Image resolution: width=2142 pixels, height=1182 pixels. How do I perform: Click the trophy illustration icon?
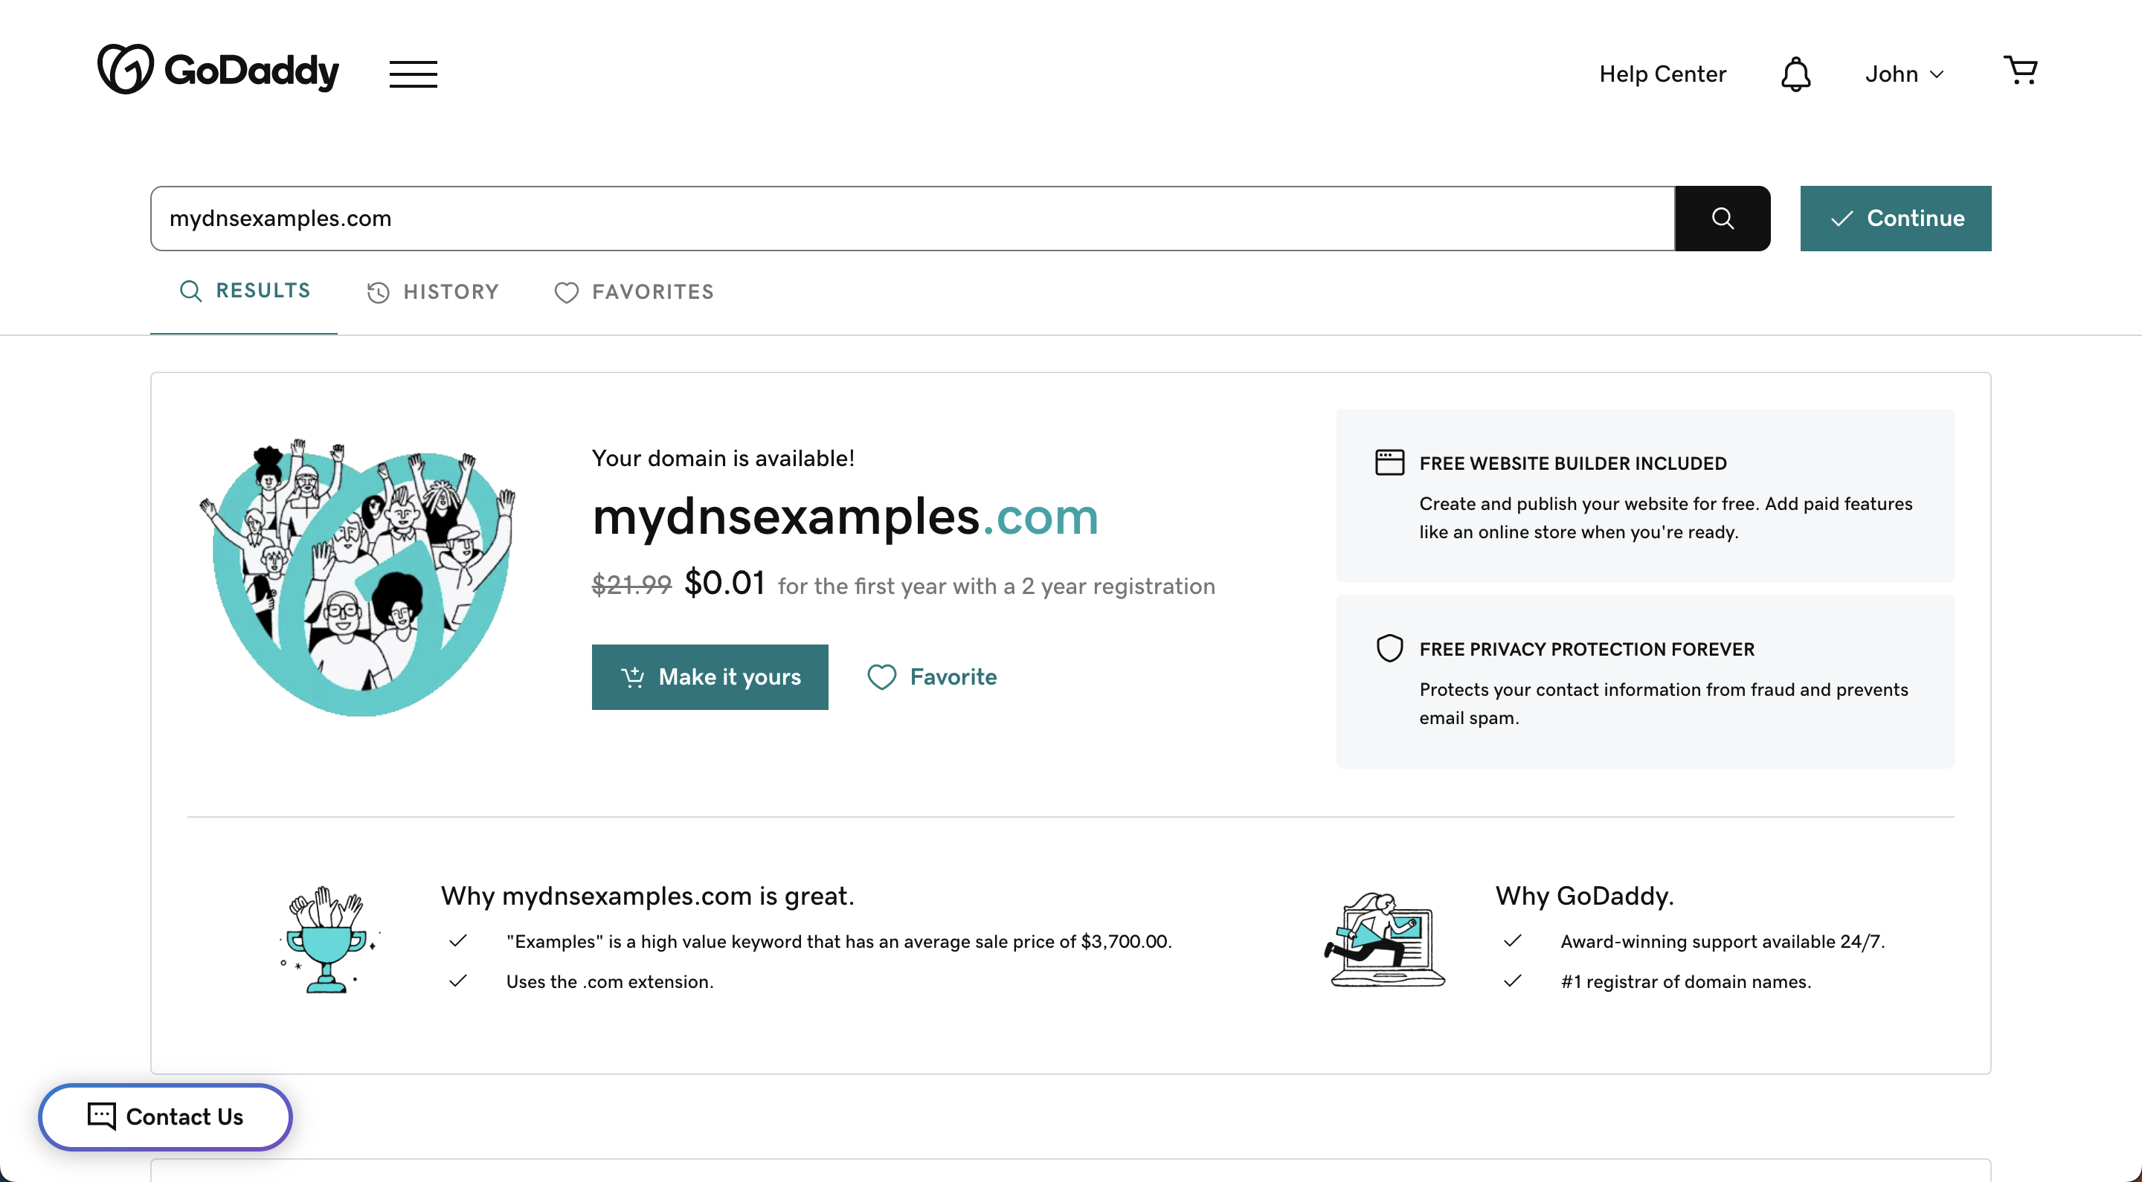tap(327, 941)
